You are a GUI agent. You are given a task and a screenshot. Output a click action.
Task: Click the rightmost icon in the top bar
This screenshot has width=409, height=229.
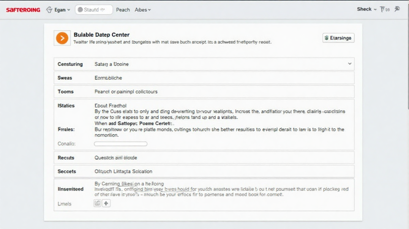click(397, 9)
